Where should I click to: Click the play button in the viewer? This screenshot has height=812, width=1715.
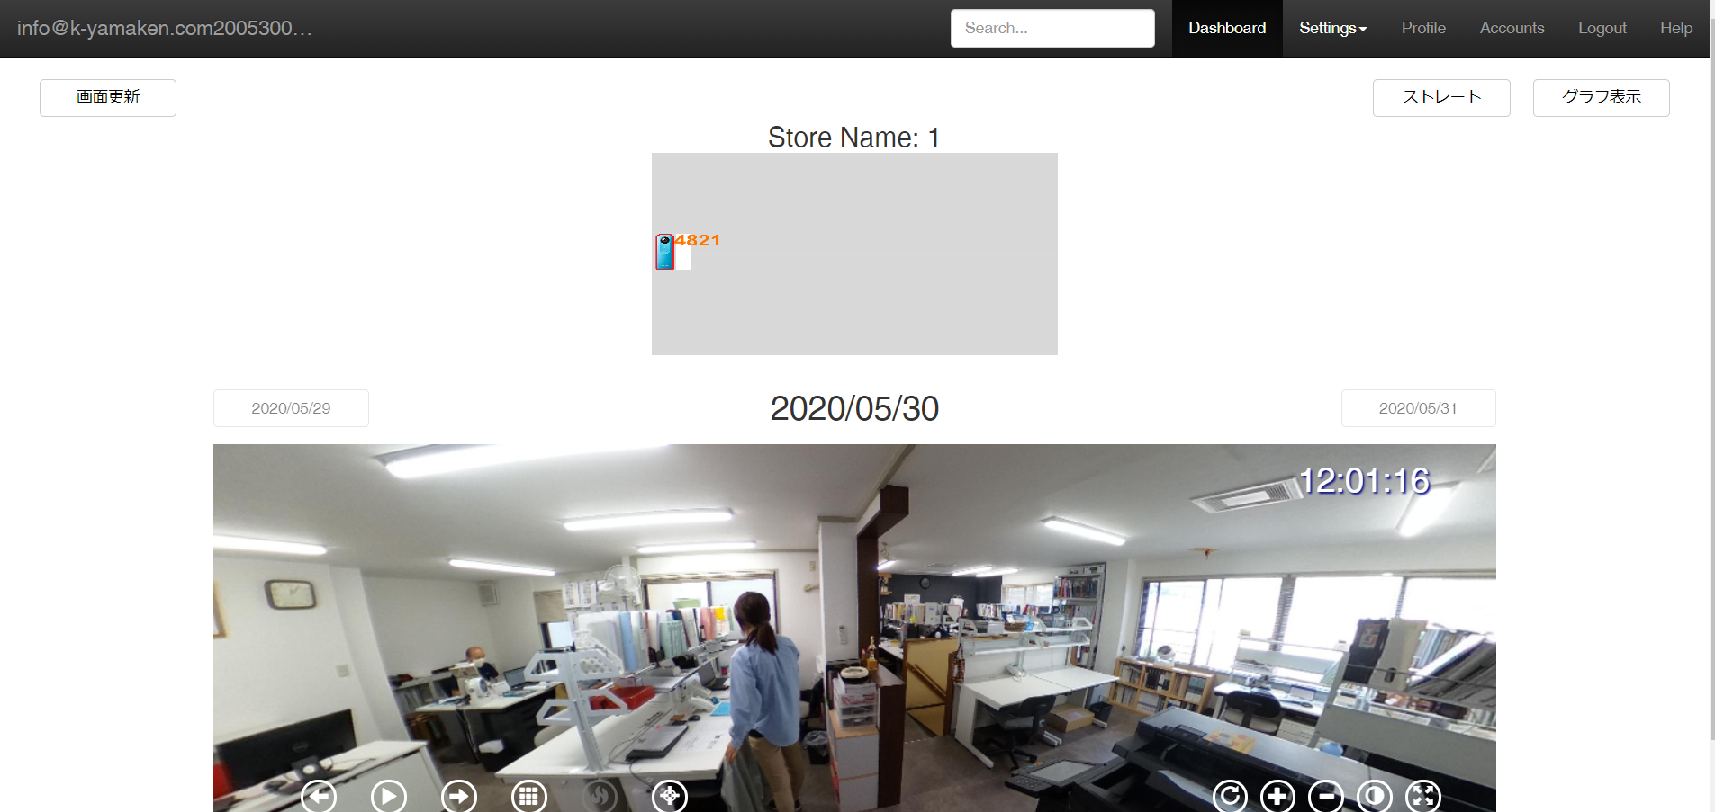[x=389, y=796]
